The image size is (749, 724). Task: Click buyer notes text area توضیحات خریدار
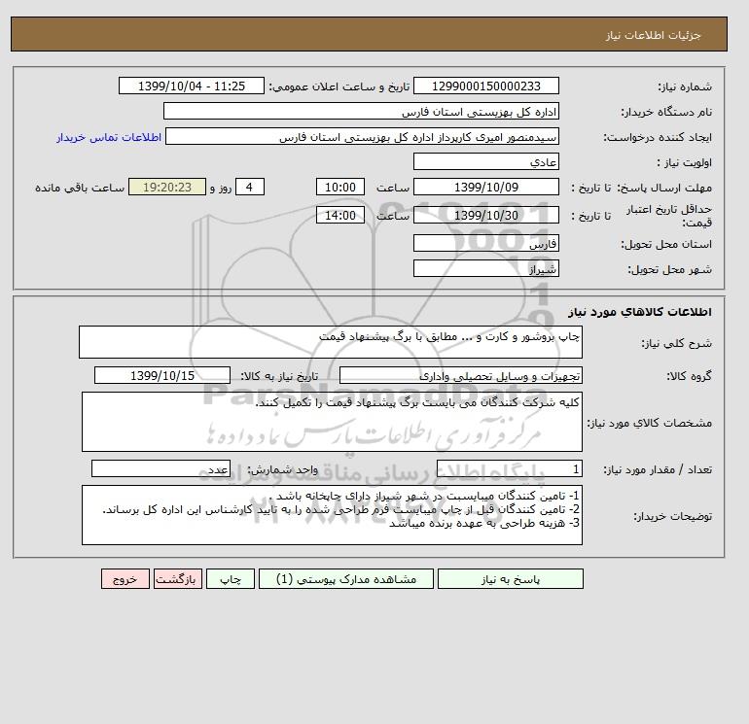click(332, 515)
